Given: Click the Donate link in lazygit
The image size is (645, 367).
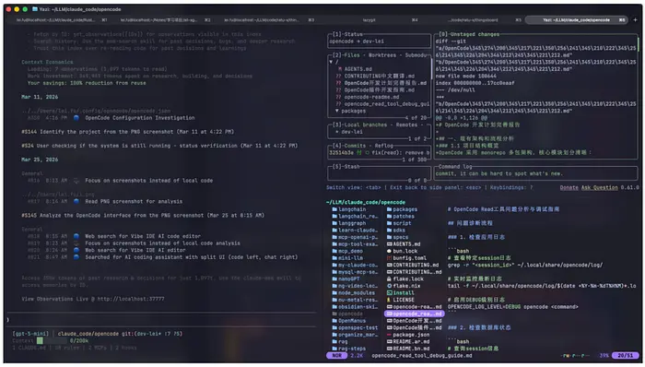Looking at the screenshot, I should [569, 187].
